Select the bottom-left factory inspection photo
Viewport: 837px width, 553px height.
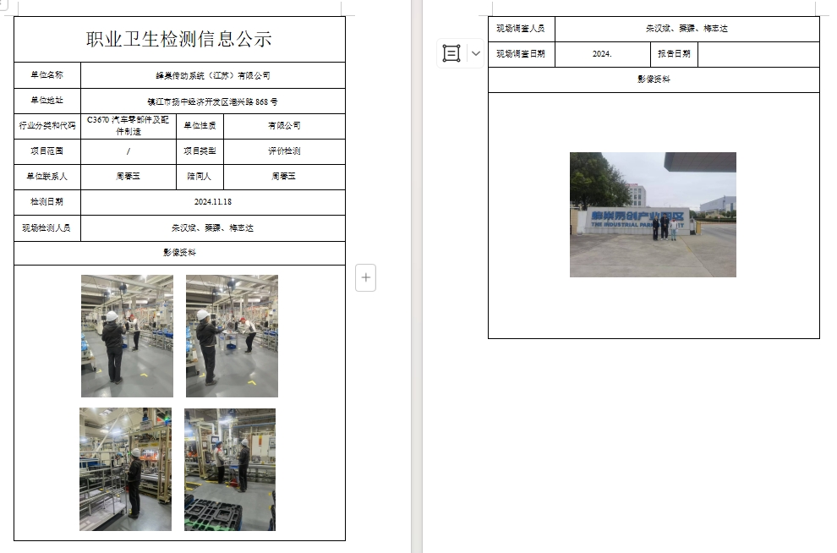[x=125, y=469]
